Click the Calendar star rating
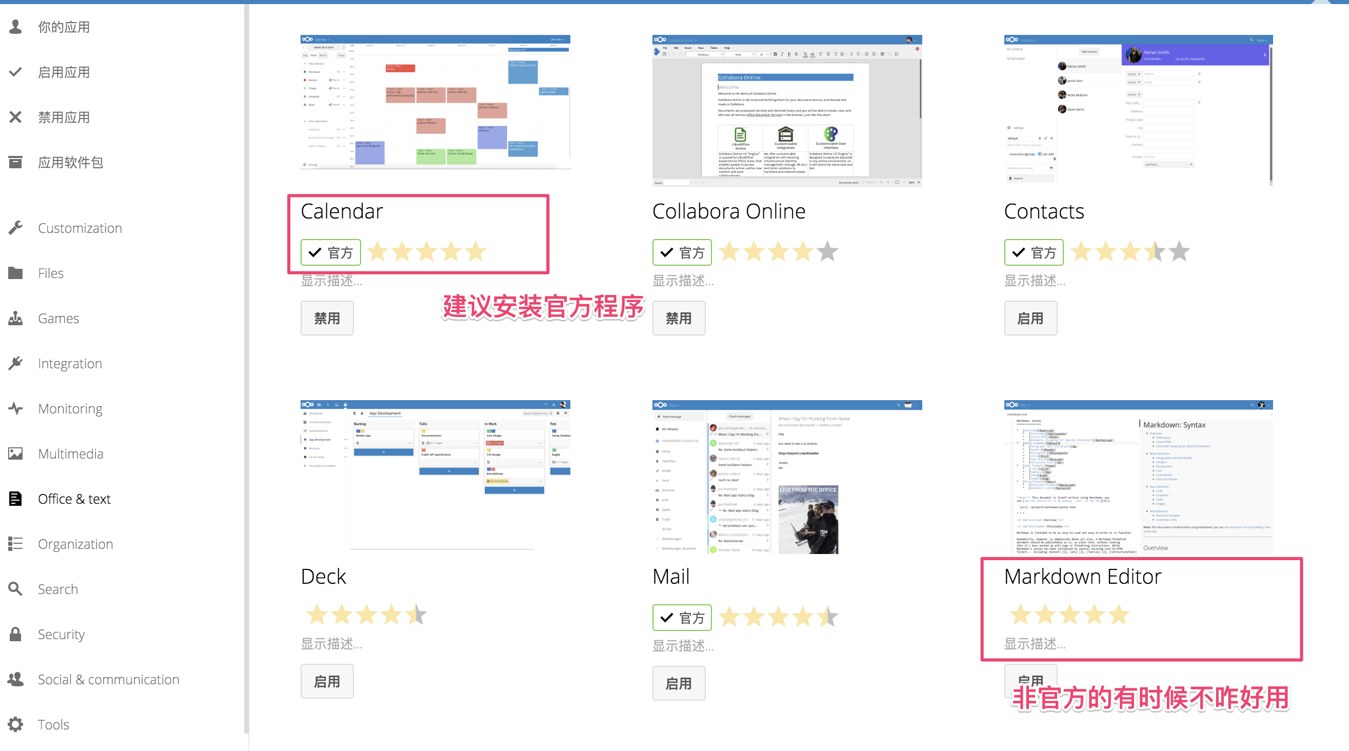Viewport: 1349px width, 751px height. point(427,252)
